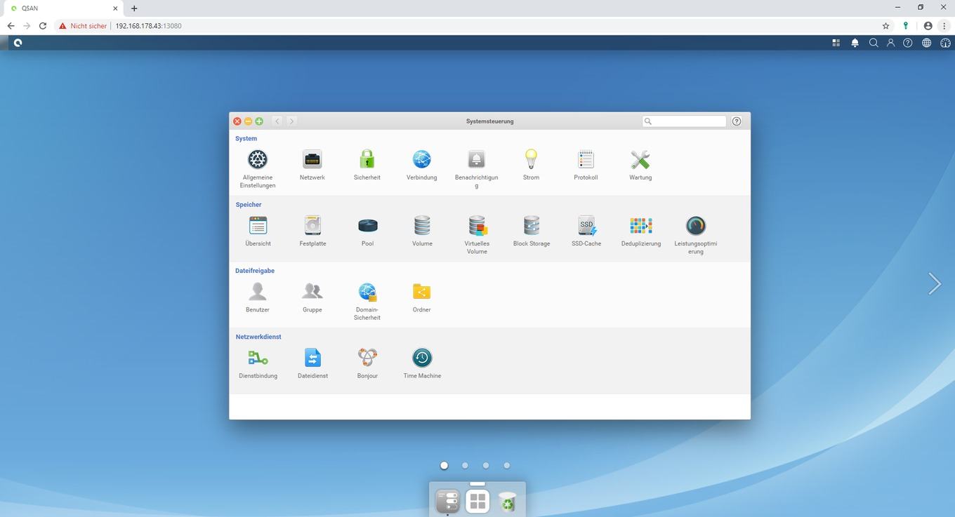Viewport: 955px width, 517px height.
Task: Maximize Systemsteuerung with green button
Action: tap(259, 121)
